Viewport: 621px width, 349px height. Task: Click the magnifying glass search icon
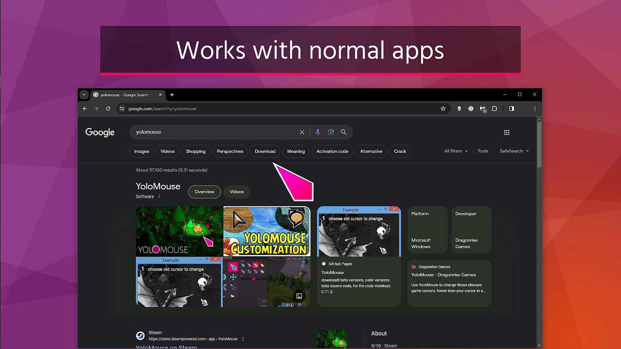pyautogui.click(x=343, y=132)
